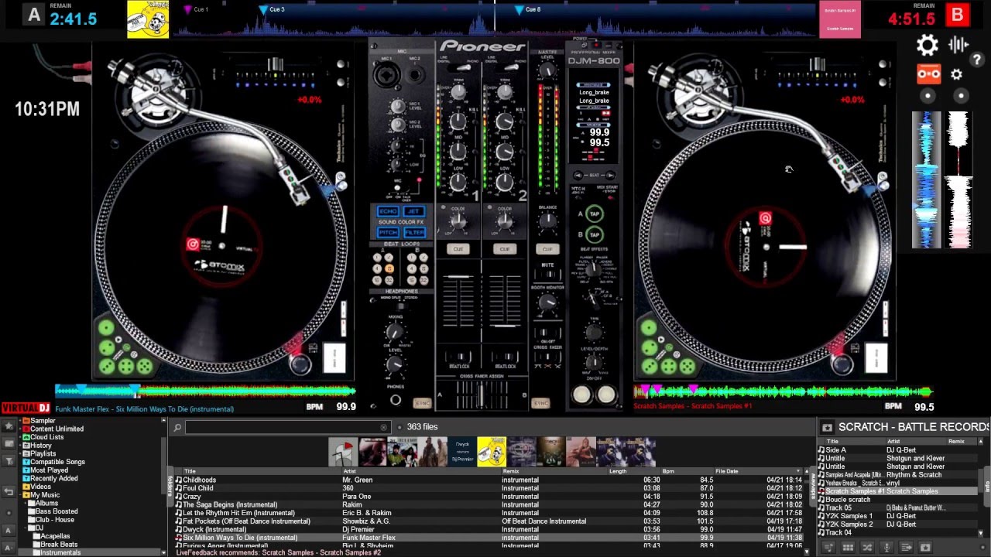Click the small gear icon beside the cassette
The width and height of the screenshot is (991, 557).
pos(957,74)
